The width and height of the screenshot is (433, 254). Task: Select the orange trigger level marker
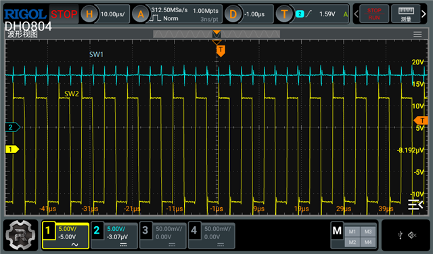421,121
